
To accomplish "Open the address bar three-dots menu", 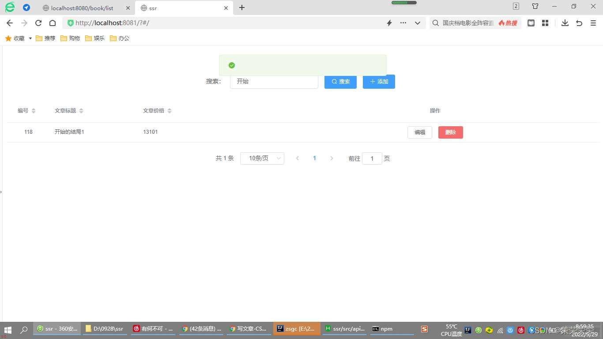I will click(403, 23).
